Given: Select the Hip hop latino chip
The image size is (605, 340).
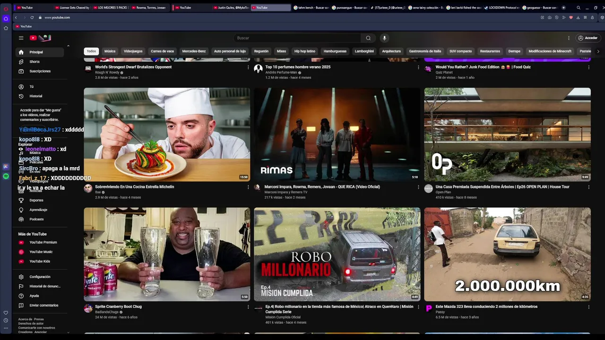Looking at the screenshot, I should point(305,51).
